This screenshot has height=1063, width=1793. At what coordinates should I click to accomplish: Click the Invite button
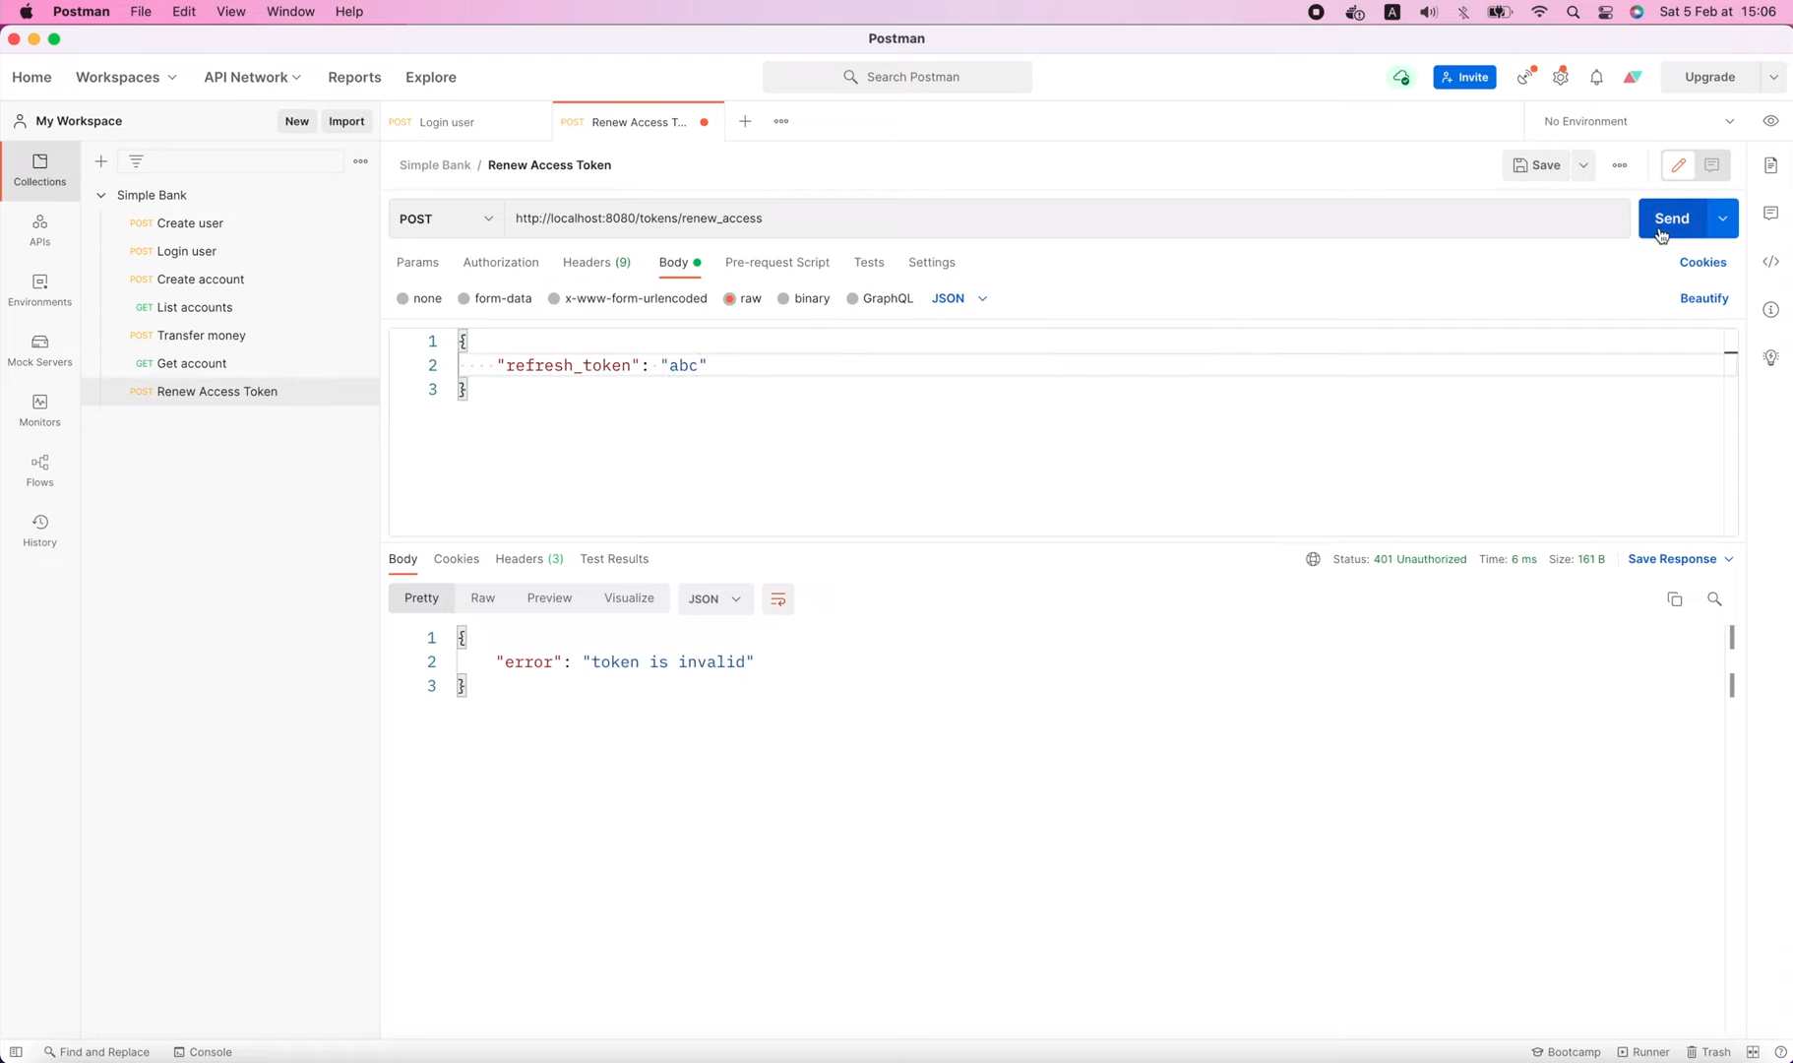point(1464,77)
